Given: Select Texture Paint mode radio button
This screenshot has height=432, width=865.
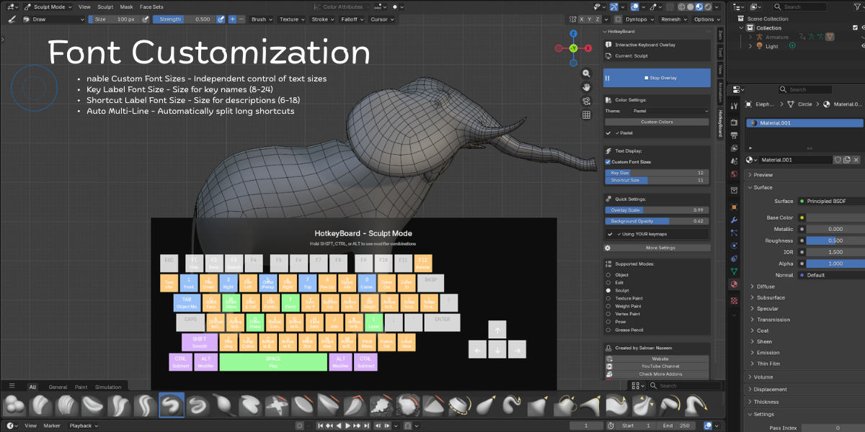Looking at the screenshot, I should tap(609, 298).
